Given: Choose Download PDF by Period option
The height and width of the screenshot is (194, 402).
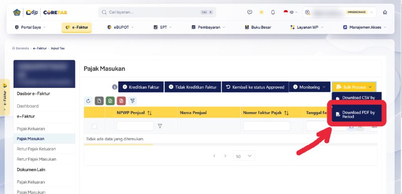Looking at the screenshot, I should click(x=357, y=115).
